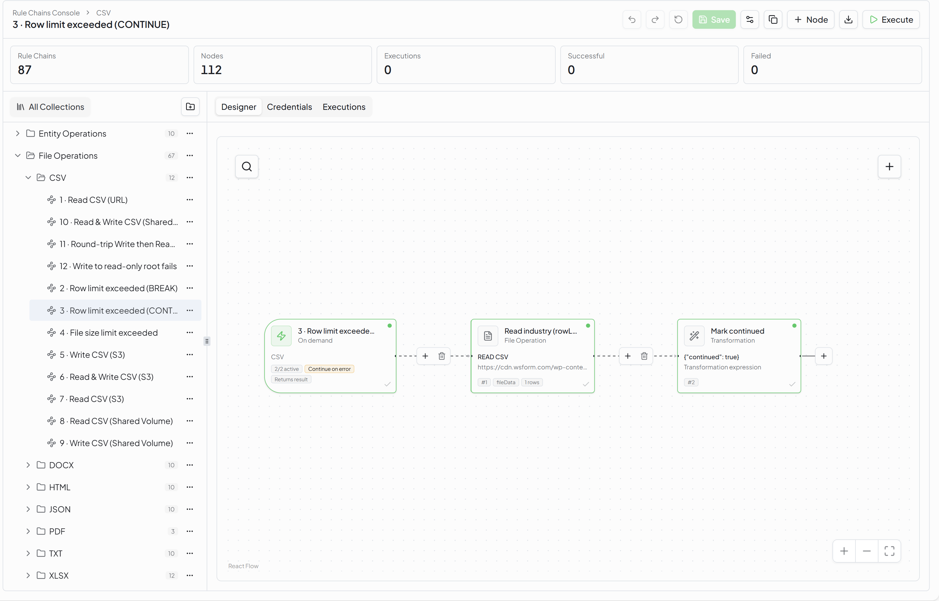Open more options for CSV folder
Image resolution: width=939 pixels, height=601 pixels.
tap(190, 178)
